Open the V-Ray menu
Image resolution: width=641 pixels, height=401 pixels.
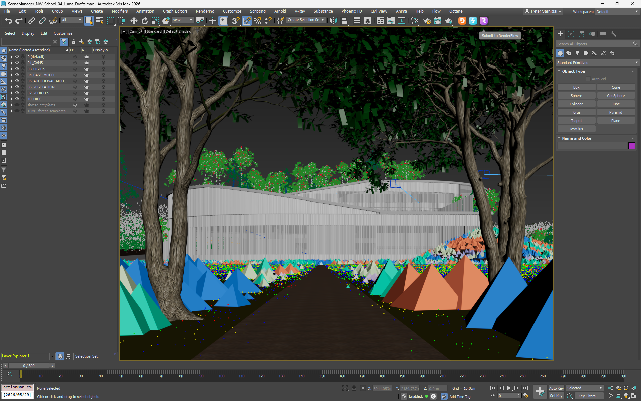[x=300, y=11]
